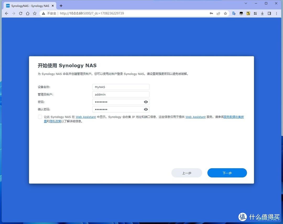Image resolution: width=283 pixels, height=224 pixels.
Task: Click the browser forward arrow
Action: coord(14,13)
